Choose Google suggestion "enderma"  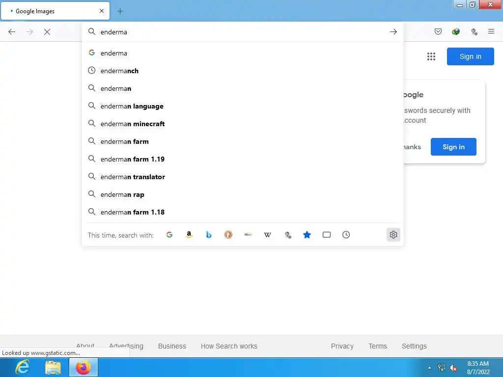pos(242,53)
